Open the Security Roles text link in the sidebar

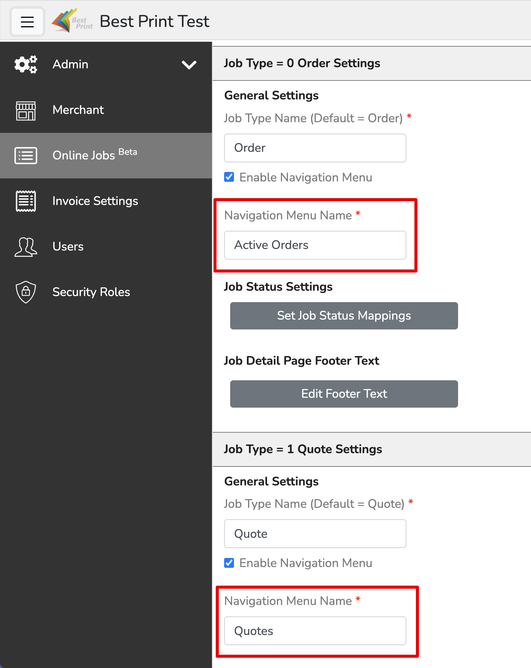coord(91,292)
